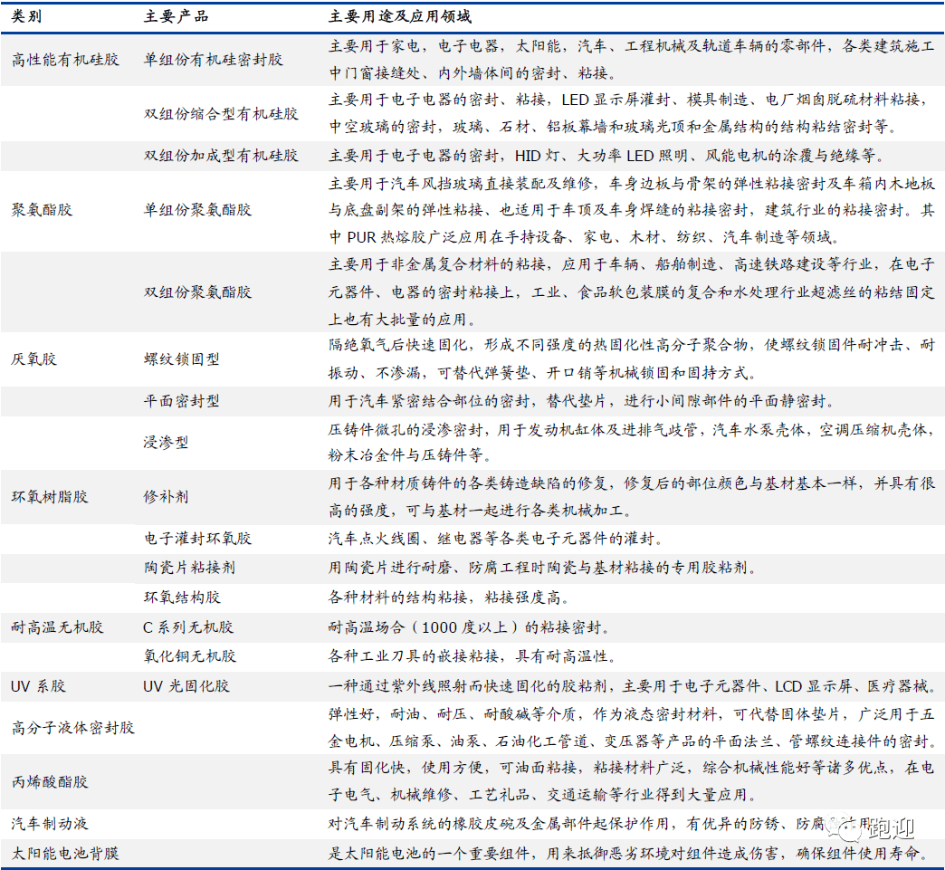Click the description about 压铸件微孔的浸渗密封
Screen dimensions: 945x870
pos(632,443)
